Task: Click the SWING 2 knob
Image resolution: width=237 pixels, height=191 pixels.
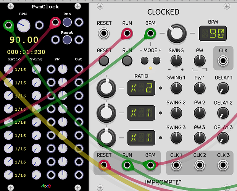Action: [x=176, y=113]
